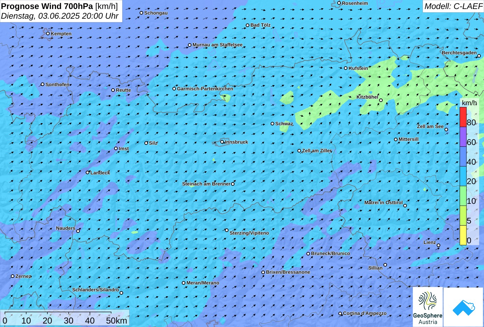Screen dimensions: 484x327
Task: Select the yellow 0 km/h color band
Action: [463, 235]
